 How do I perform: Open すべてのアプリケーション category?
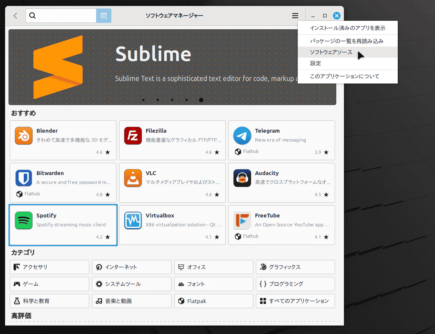(x=296, y=301)
